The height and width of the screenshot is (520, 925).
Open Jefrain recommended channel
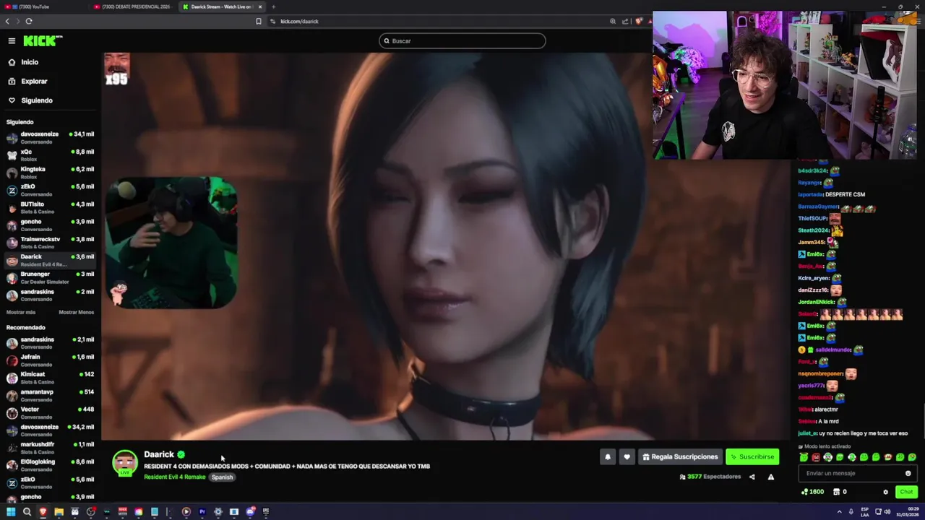point(51,360)
